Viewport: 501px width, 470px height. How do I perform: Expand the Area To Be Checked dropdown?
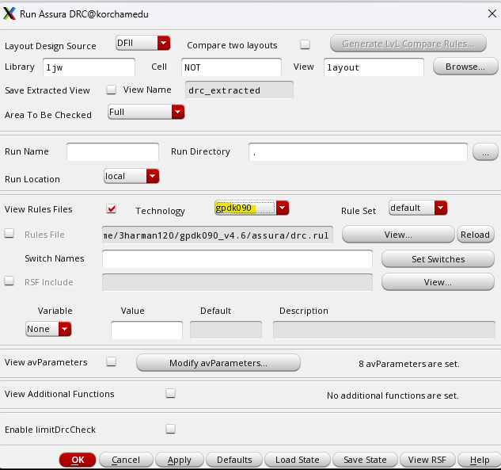146,112
